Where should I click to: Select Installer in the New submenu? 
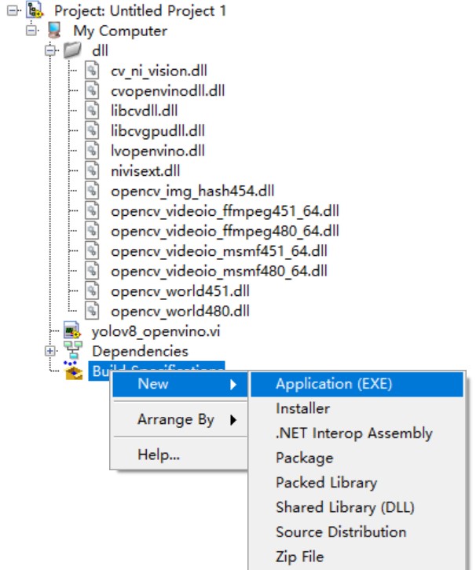tap(302, 408)
